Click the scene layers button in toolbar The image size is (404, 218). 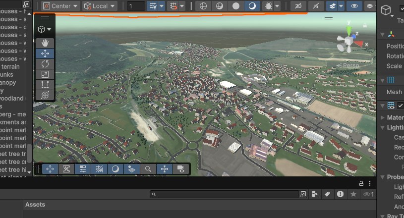coord(370,6)
